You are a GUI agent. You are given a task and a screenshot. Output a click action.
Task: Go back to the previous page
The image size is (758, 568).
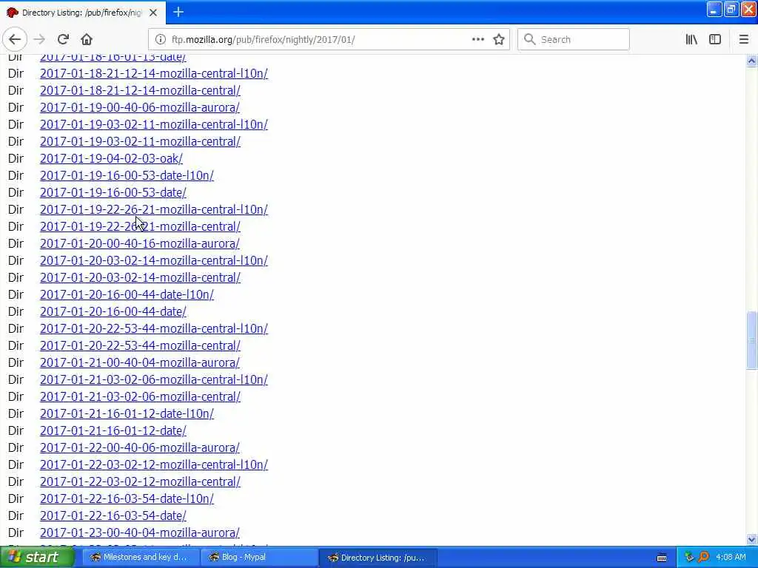(x=15, y=40)
